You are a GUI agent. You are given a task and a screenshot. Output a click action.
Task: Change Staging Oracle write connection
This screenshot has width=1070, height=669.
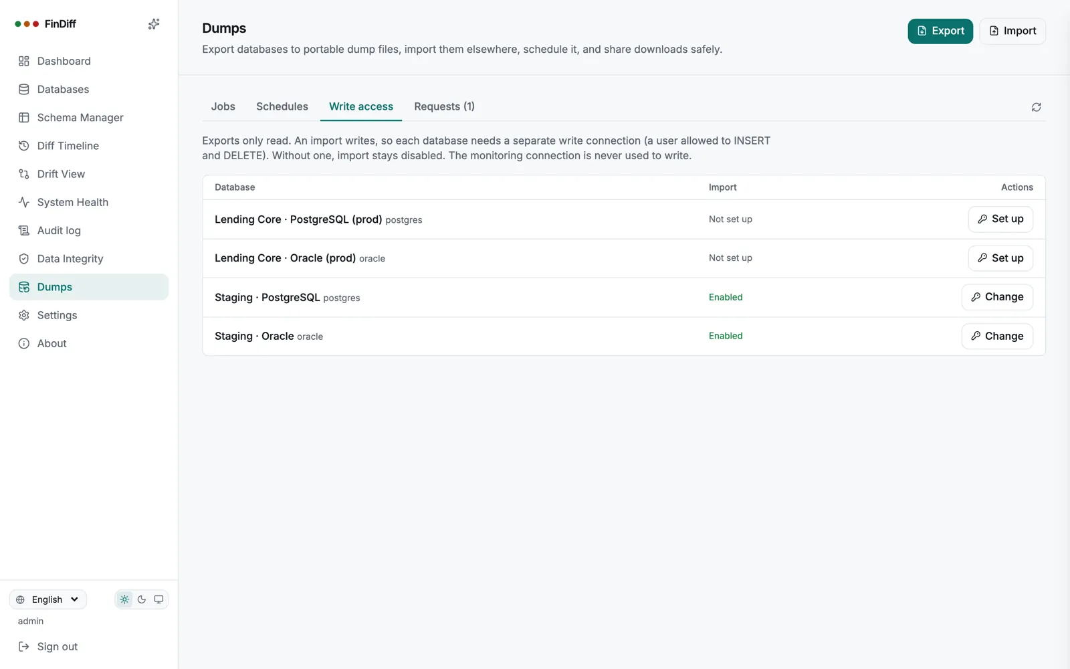click(997, 336)
